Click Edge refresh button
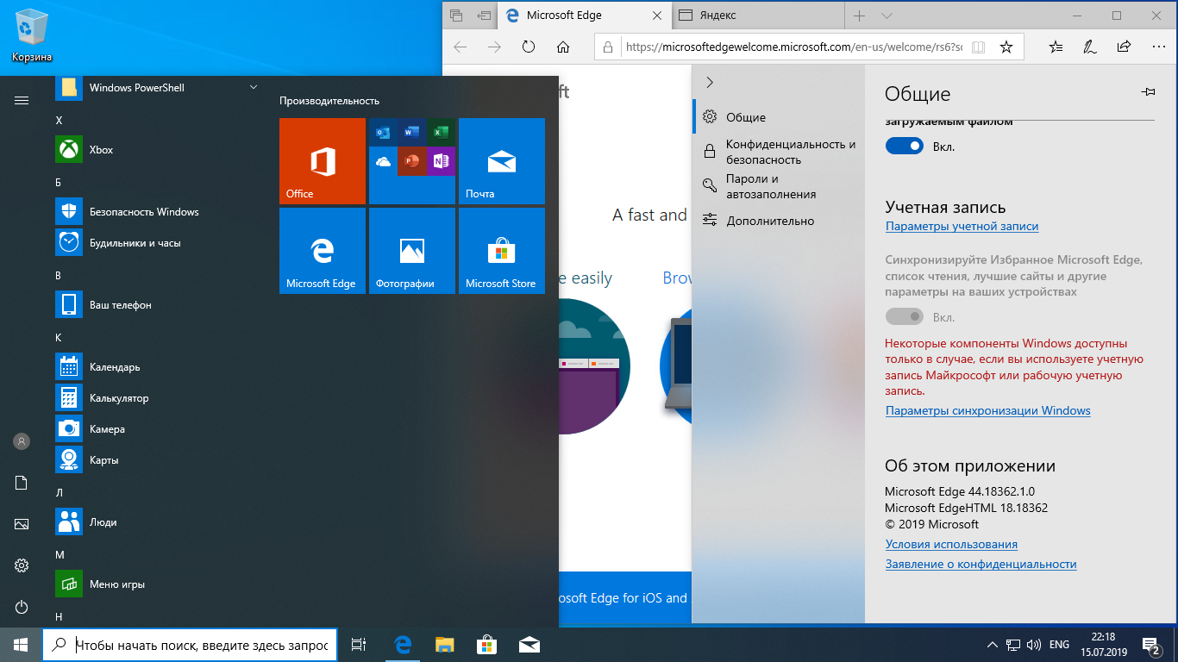 (529, 47)
